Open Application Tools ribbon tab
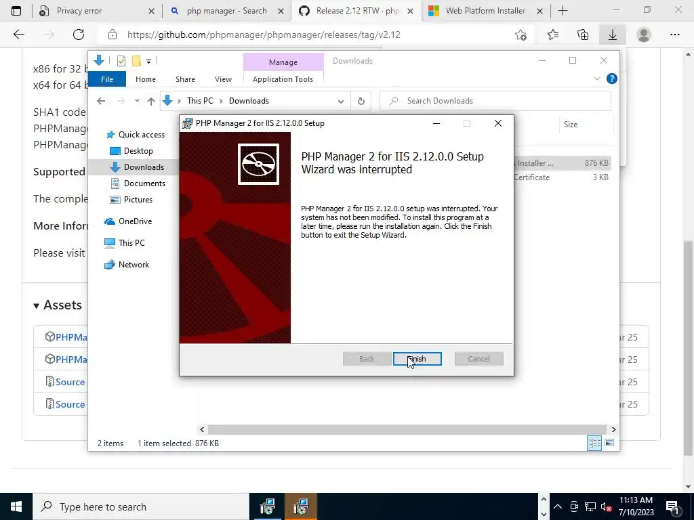This screenshot has width=694, height=520. (x=283, y=79)
